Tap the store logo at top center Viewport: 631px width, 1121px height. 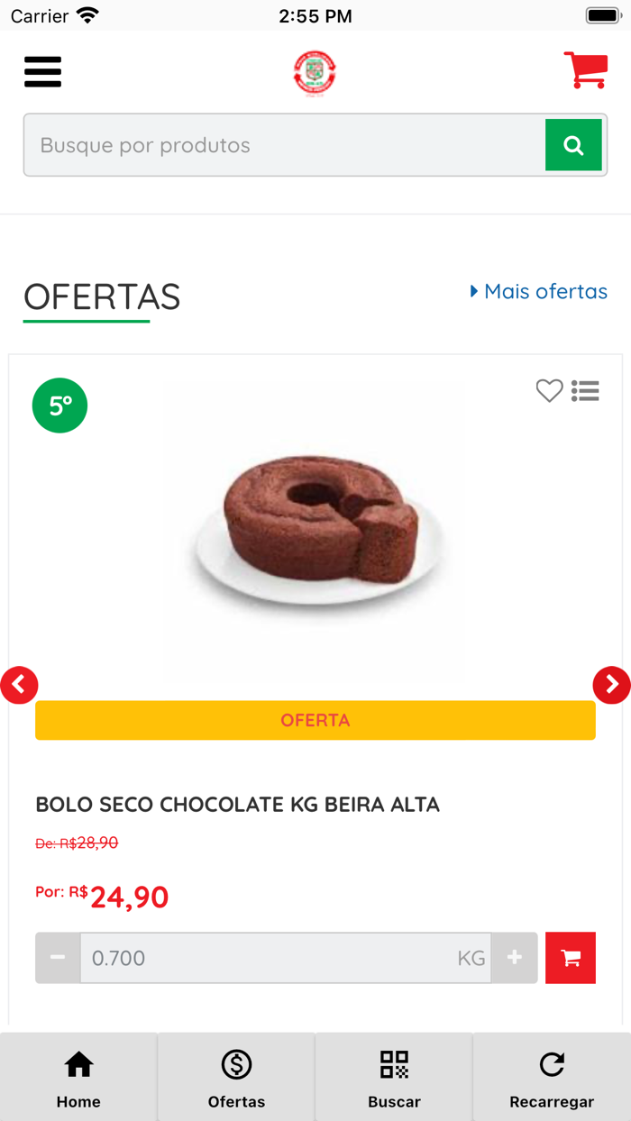click(315, 72)
